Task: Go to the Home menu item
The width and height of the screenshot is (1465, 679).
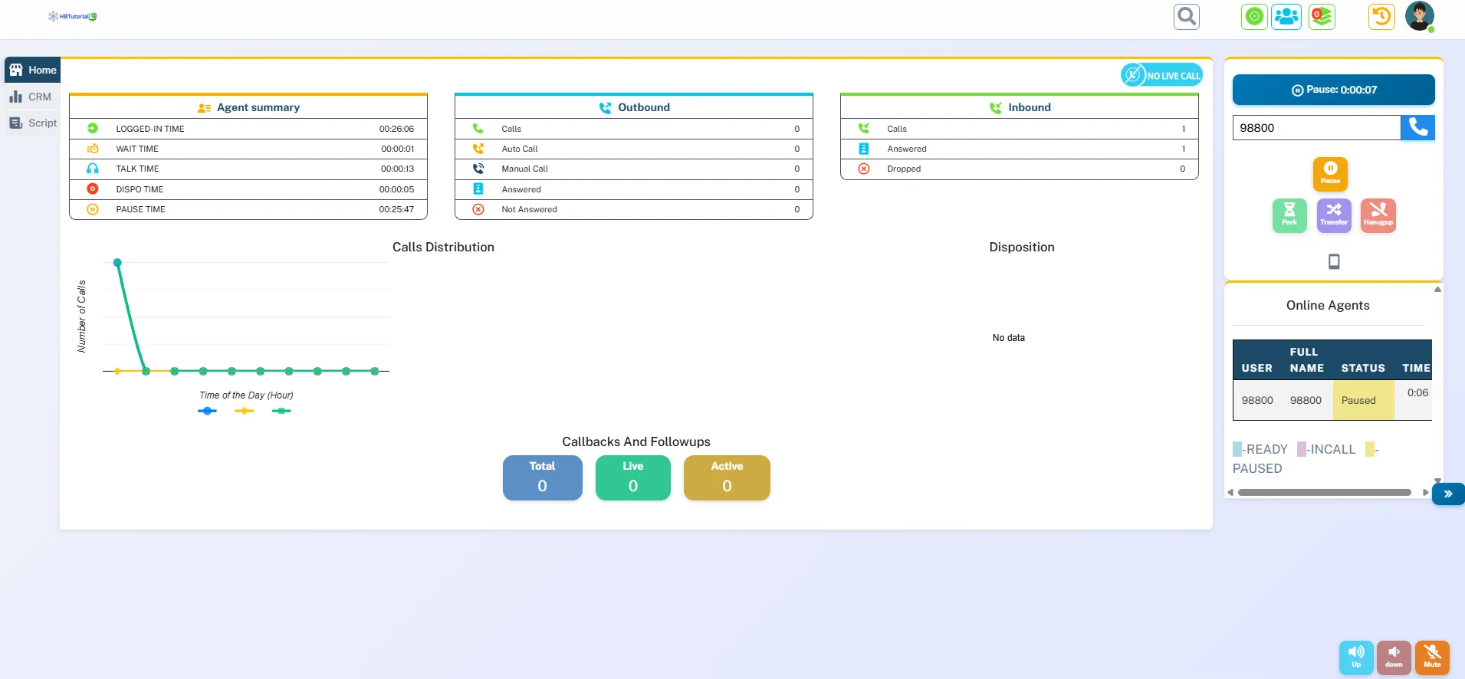Action: pos(33,70)
